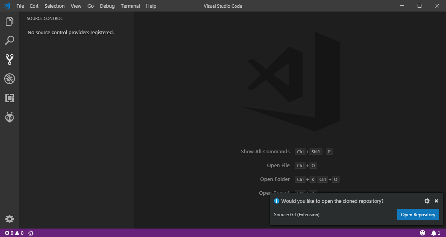Click the errors count in status bar
Viewport: 446px width, 237px height.
click(9, 233)
